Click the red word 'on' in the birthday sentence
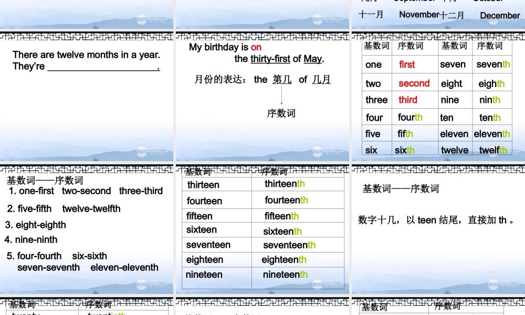The height and width of the screenshot is (315, 525). pyautogui.click(x=256, y=47)
